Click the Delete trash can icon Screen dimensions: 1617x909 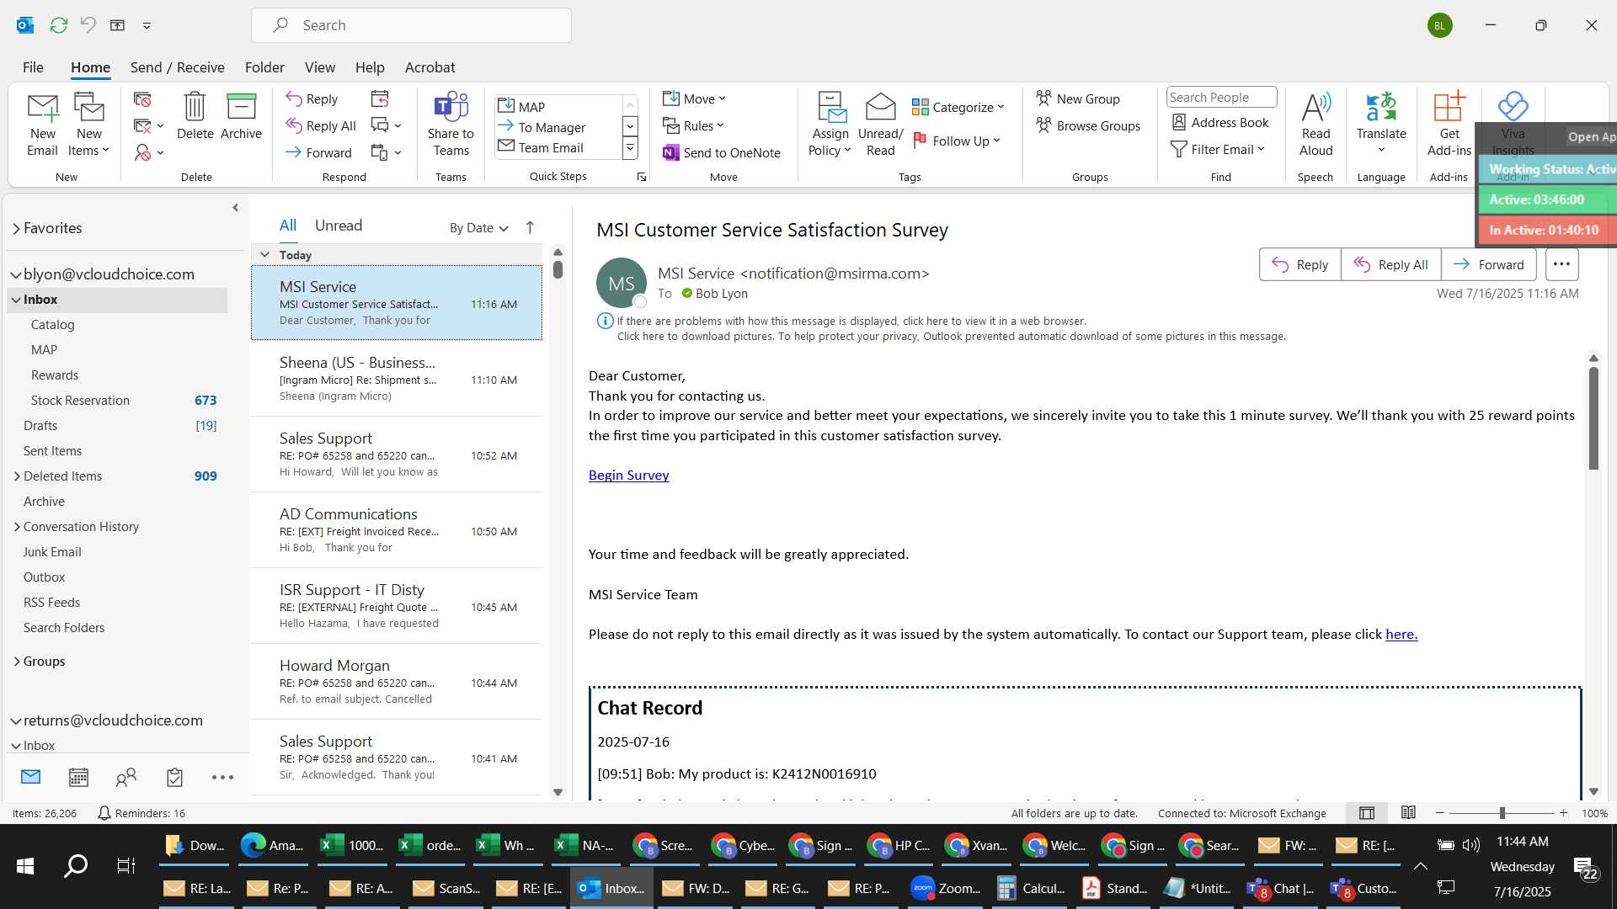(195, 116)
